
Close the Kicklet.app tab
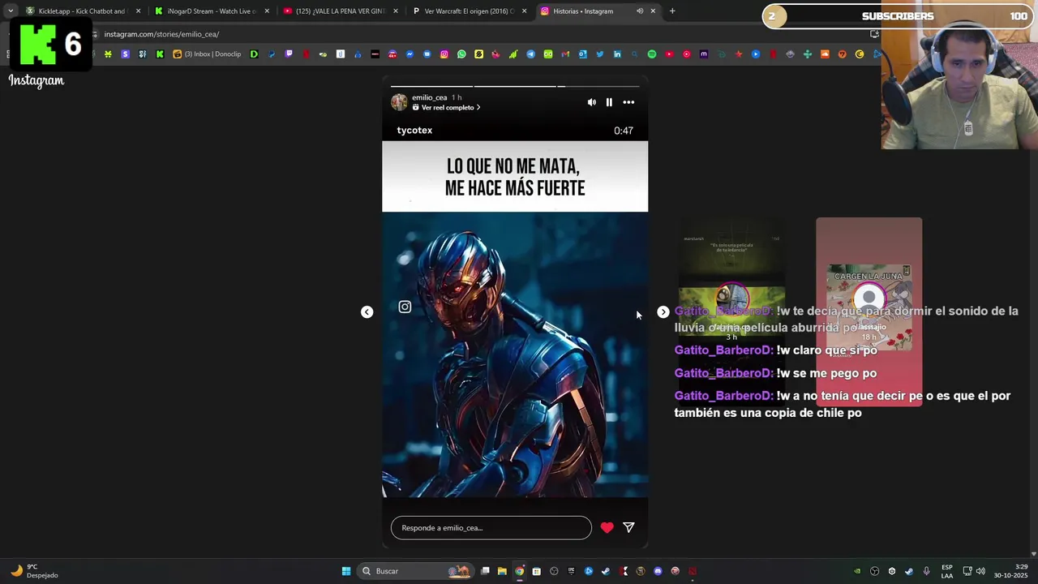tap(138, 11)
